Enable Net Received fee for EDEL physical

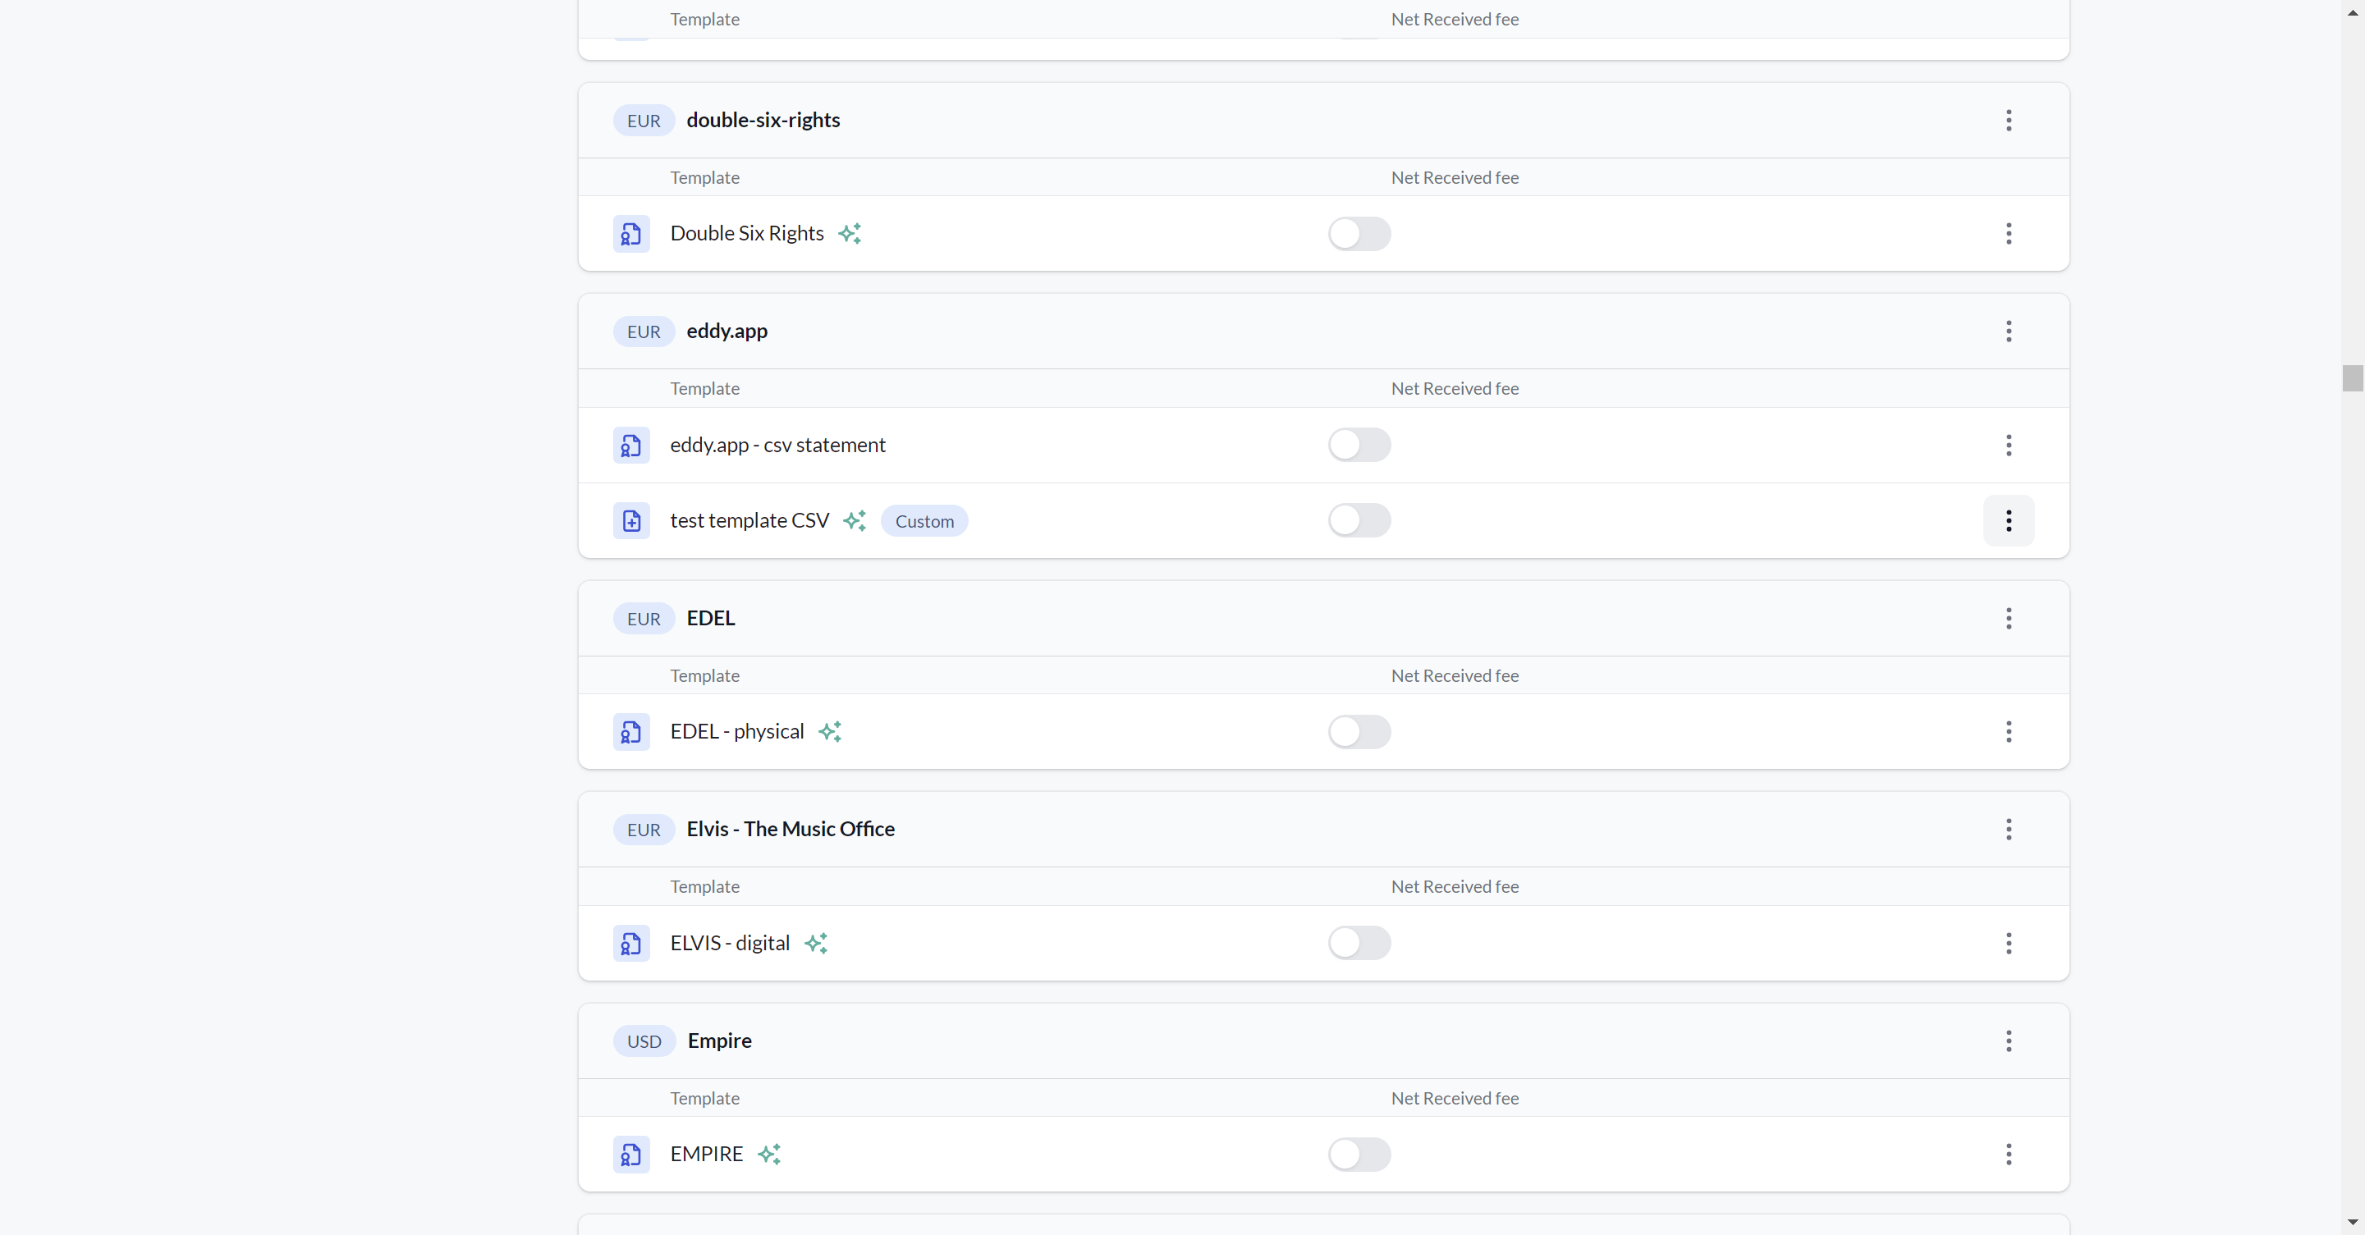pyautogui.click(x=1359, y=732)
